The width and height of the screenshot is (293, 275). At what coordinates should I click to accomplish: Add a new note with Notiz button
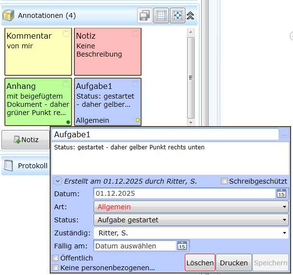coord(26,140)
